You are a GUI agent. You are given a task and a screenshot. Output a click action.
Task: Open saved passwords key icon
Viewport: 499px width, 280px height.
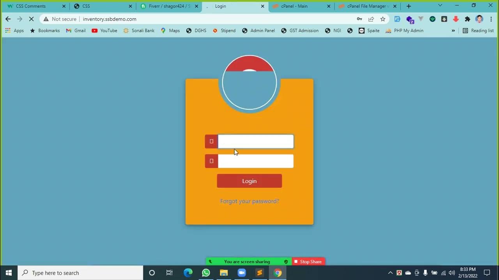coord(359,19)
